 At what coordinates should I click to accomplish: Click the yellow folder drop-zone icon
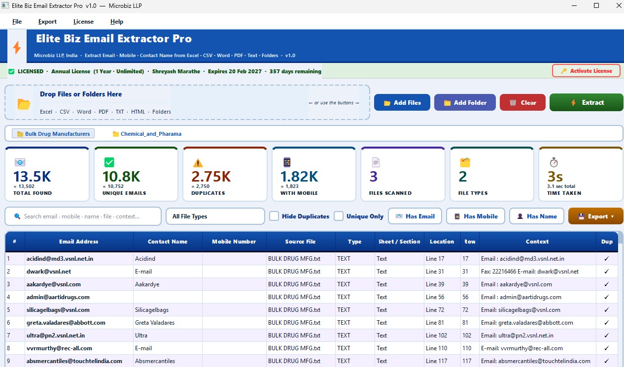[23, 104]
